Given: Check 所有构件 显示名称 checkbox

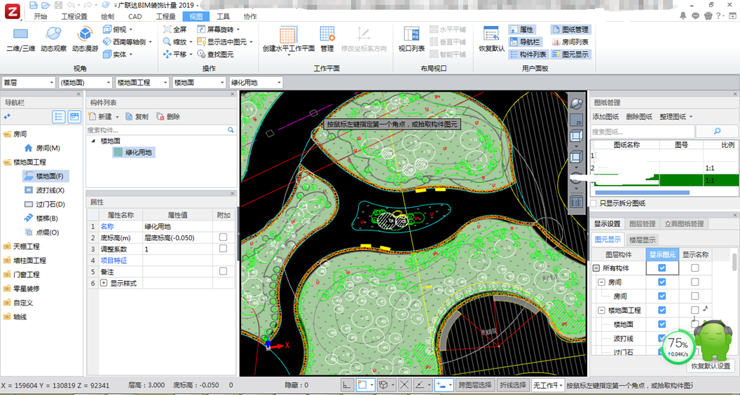Looking at the screenshot, I should coord(694,268).
